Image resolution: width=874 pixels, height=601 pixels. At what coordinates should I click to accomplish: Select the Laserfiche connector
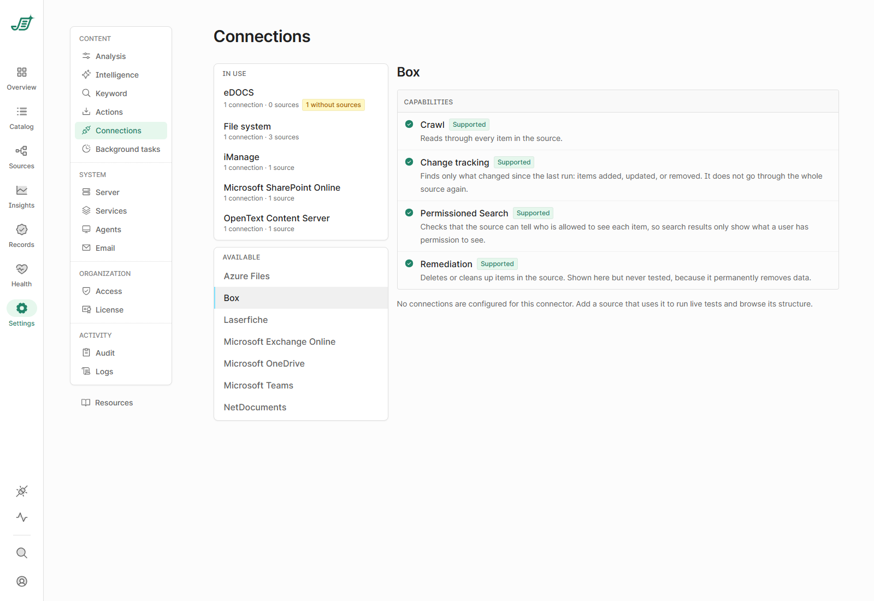coord(301,320)
